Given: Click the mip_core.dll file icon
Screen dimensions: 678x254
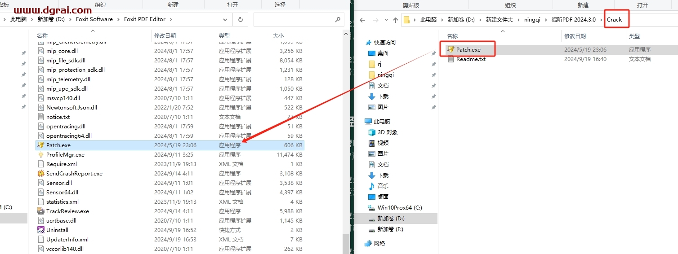Looking at the screenshot, I should [41, 51].
